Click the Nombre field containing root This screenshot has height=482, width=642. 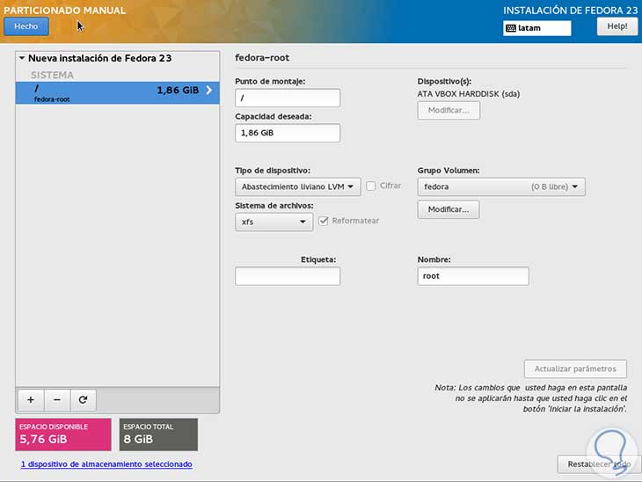(473, 276)
